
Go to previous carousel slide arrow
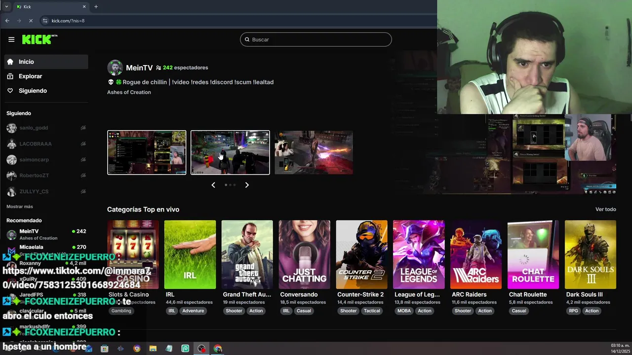(213, 185)
